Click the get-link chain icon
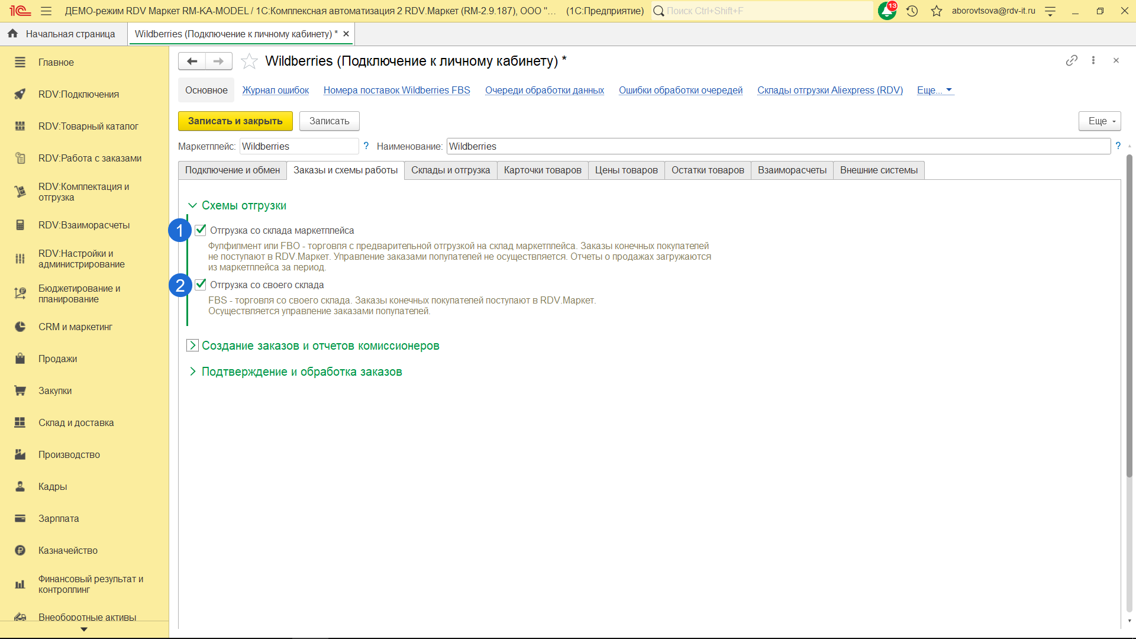The height and width of the screenshot is (639, 1136). coord(1072,60)
